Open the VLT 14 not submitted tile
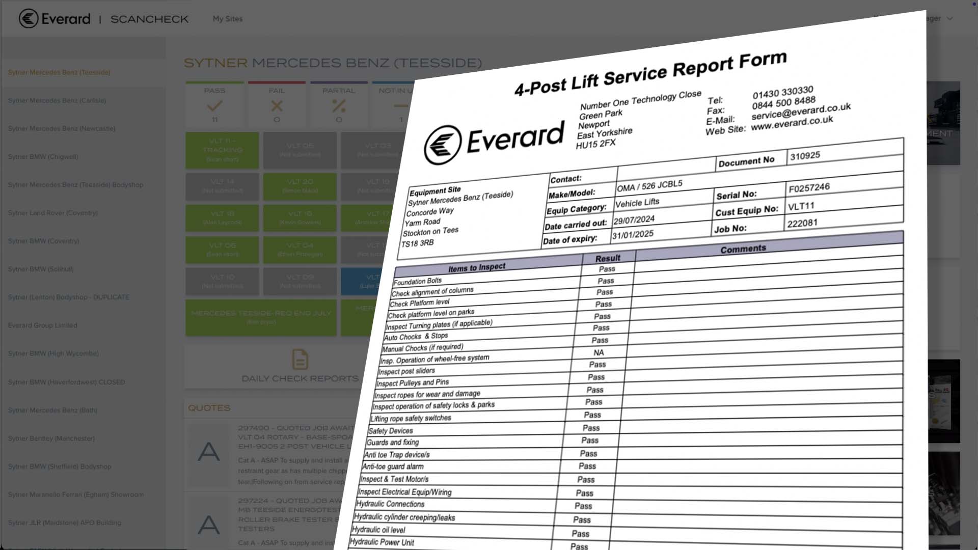The width and height of the screenshot is (978, 550). [222, 186]
